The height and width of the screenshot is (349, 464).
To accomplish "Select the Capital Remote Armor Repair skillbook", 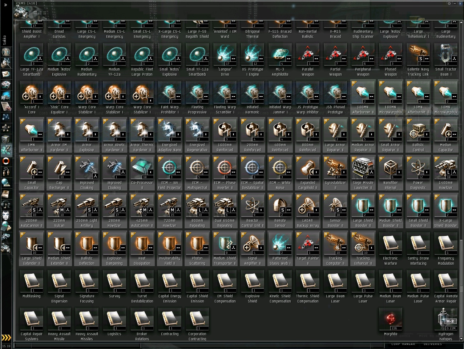I will coord(446,286).
